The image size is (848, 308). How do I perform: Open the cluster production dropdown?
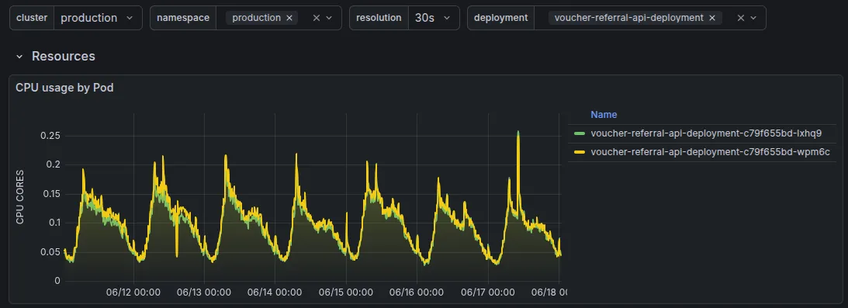tap(98, 18)
